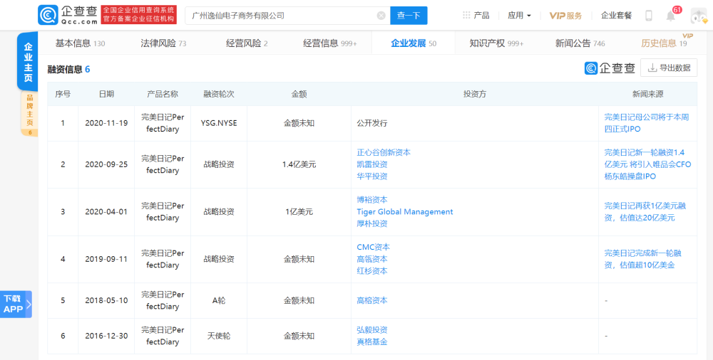
Task: Switch to 经营信息 tab
Action: click(x=330, y=43)
